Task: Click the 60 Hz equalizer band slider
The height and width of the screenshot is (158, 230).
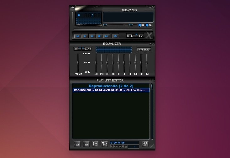Action: click(x=96, y=63)
